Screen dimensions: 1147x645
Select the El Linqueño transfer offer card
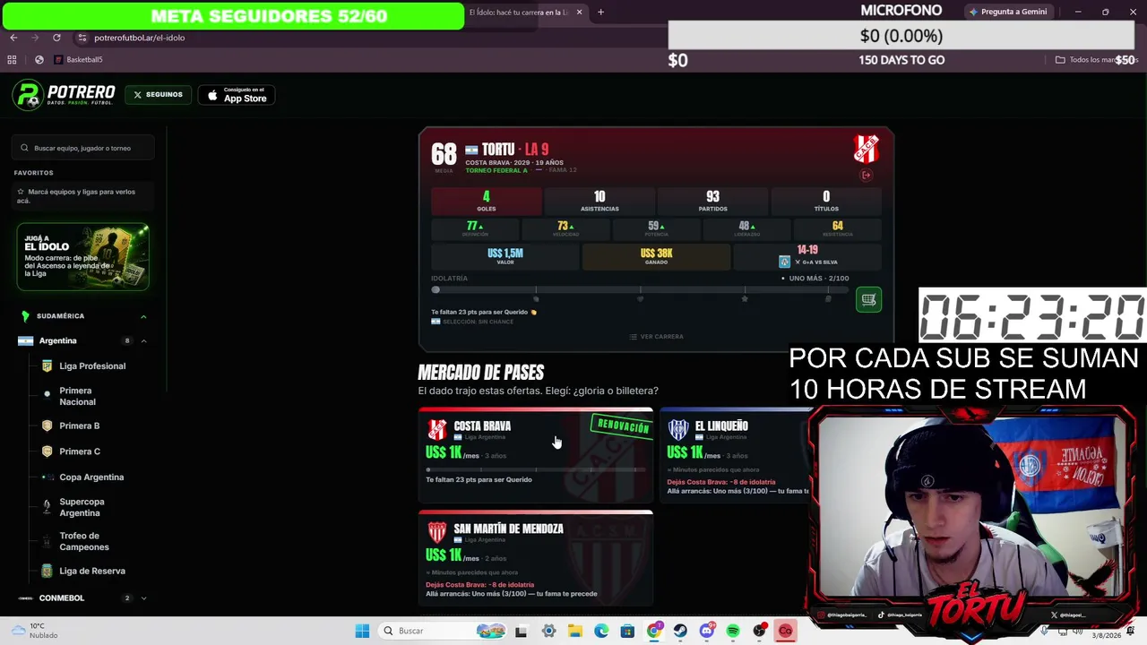[x=735, y=455]
